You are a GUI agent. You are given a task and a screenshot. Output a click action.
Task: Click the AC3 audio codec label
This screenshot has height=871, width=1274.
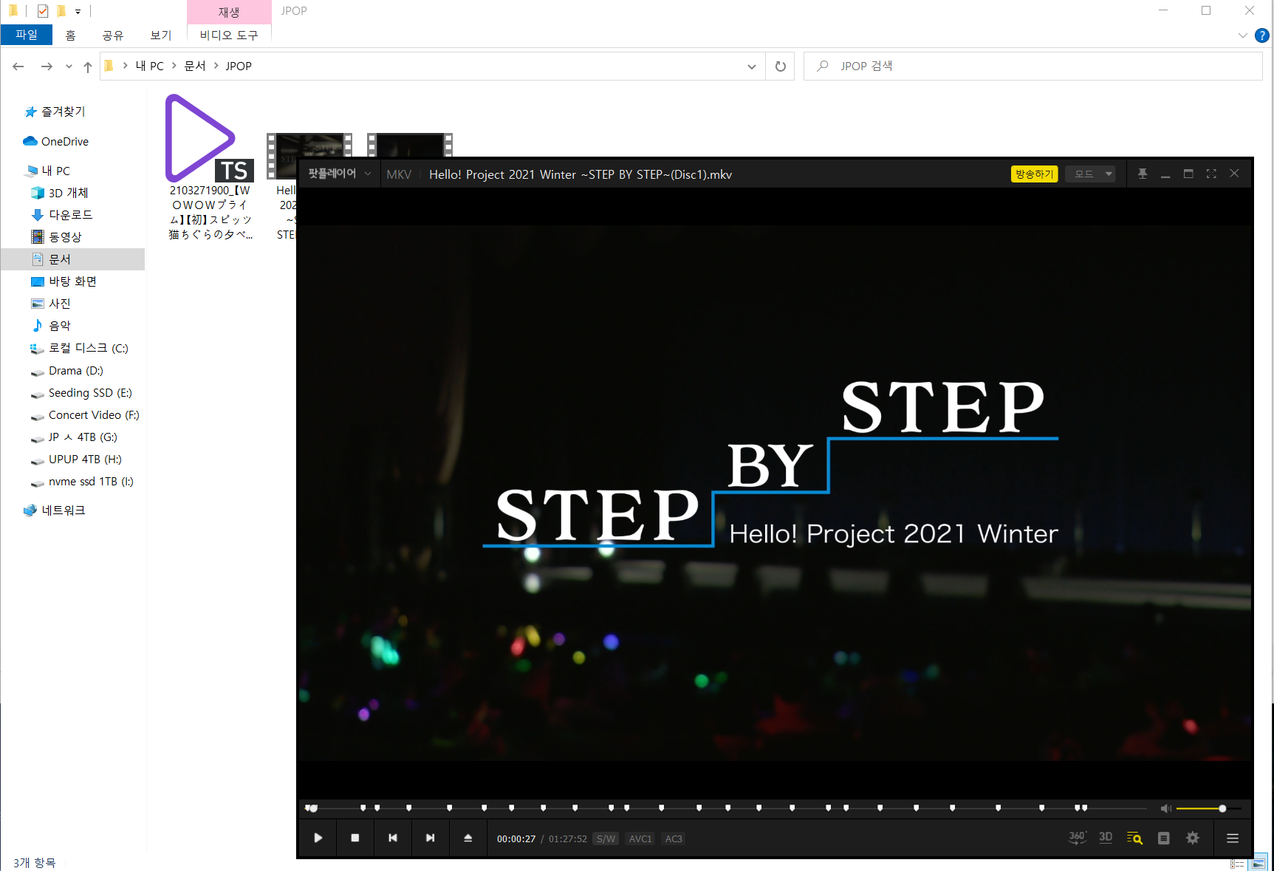[x=674, y=838]
